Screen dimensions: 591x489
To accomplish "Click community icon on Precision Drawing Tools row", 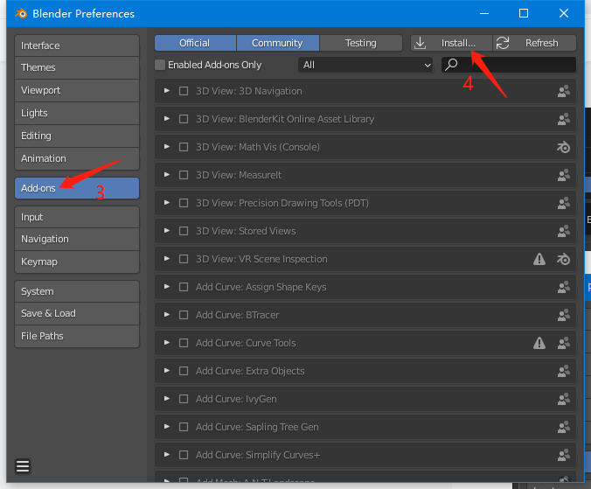I will click(x=564, y=203).
